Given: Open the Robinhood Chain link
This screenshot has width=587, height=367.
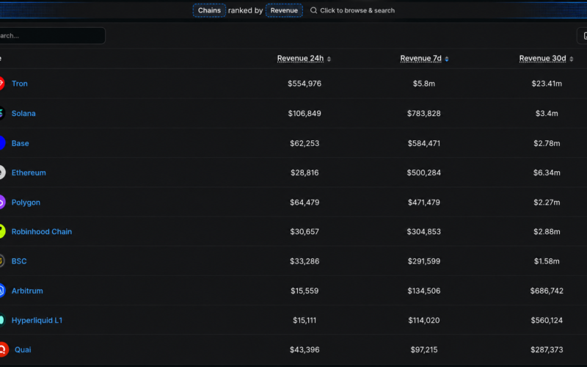Looking at the screenshot, I should [x=42, y=231].
